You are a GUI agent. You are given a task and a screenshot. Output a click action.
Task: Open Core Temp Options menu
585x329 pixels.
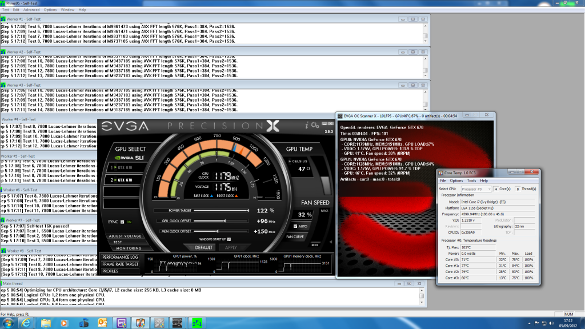[x=456, y=180]
